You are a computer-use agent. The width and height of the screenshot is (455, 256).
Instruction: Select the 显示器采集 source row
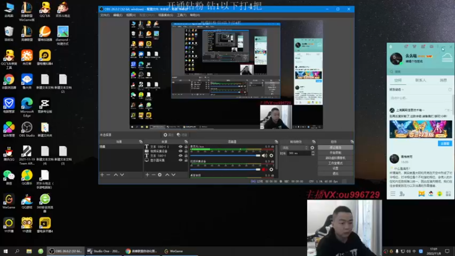tap(166, 160)
